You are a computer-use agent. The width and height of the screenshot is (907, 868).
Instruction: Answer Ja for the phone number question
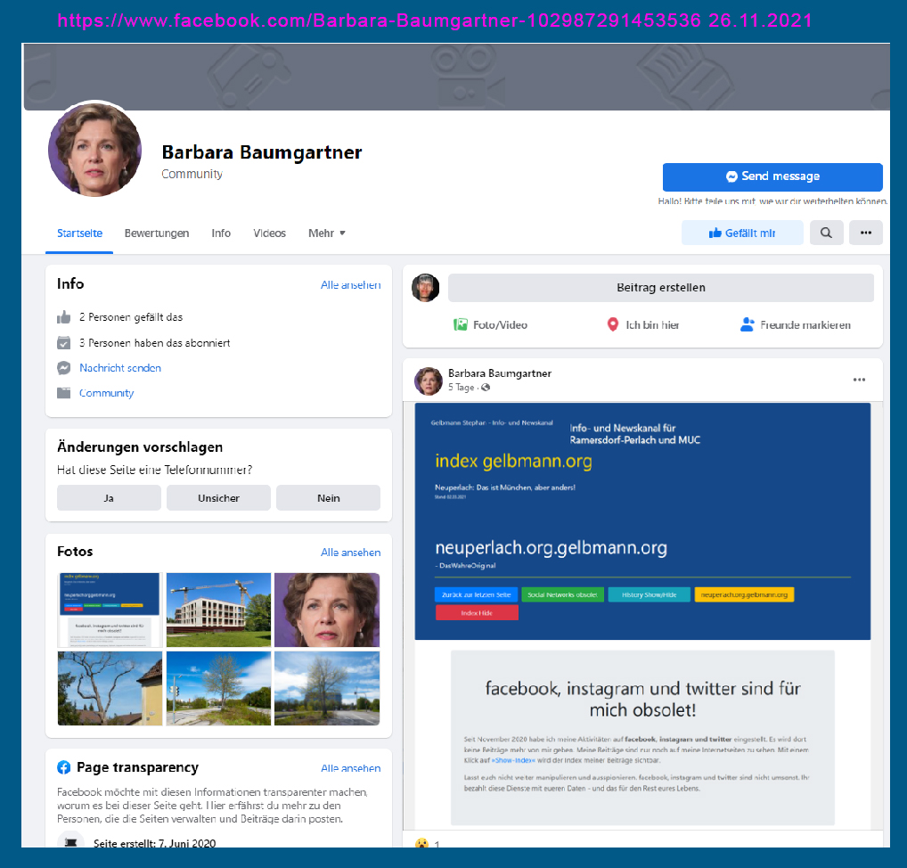109,497
